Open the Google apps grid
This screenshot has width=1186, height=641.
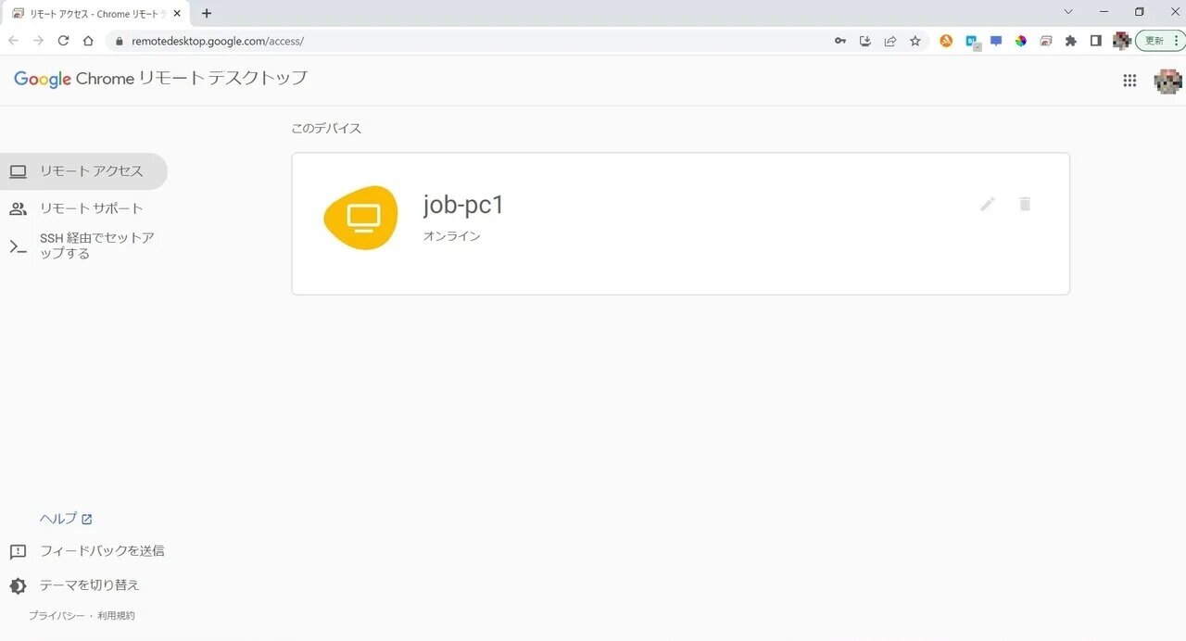tap(1129, 81)
